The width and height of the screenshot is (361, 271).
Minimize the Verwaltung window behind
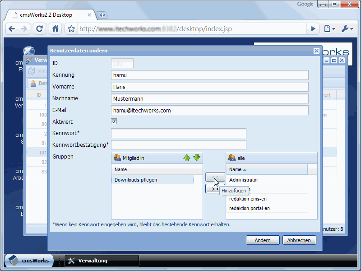tap(326, 61)
